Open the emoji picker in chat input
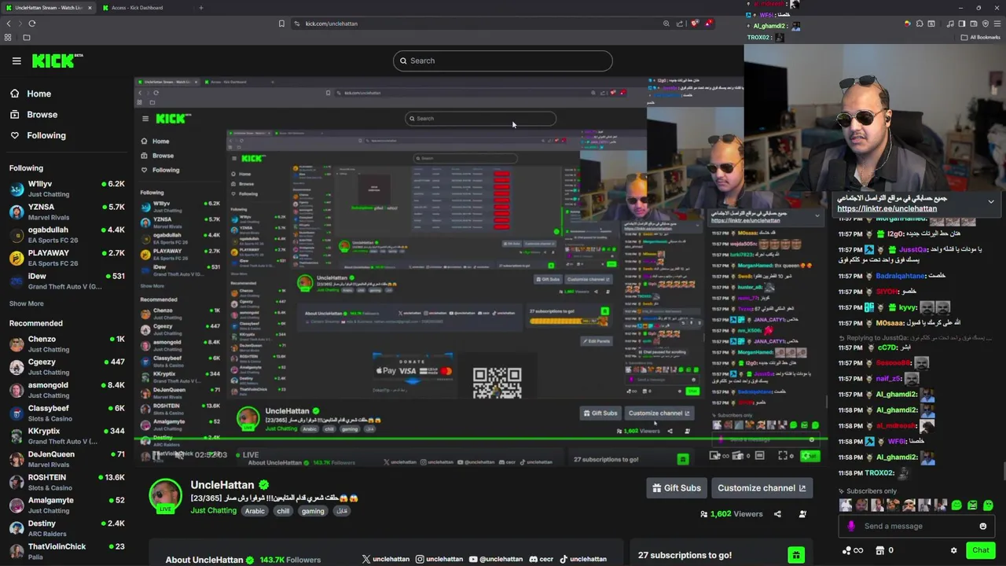 coord(982,527)
